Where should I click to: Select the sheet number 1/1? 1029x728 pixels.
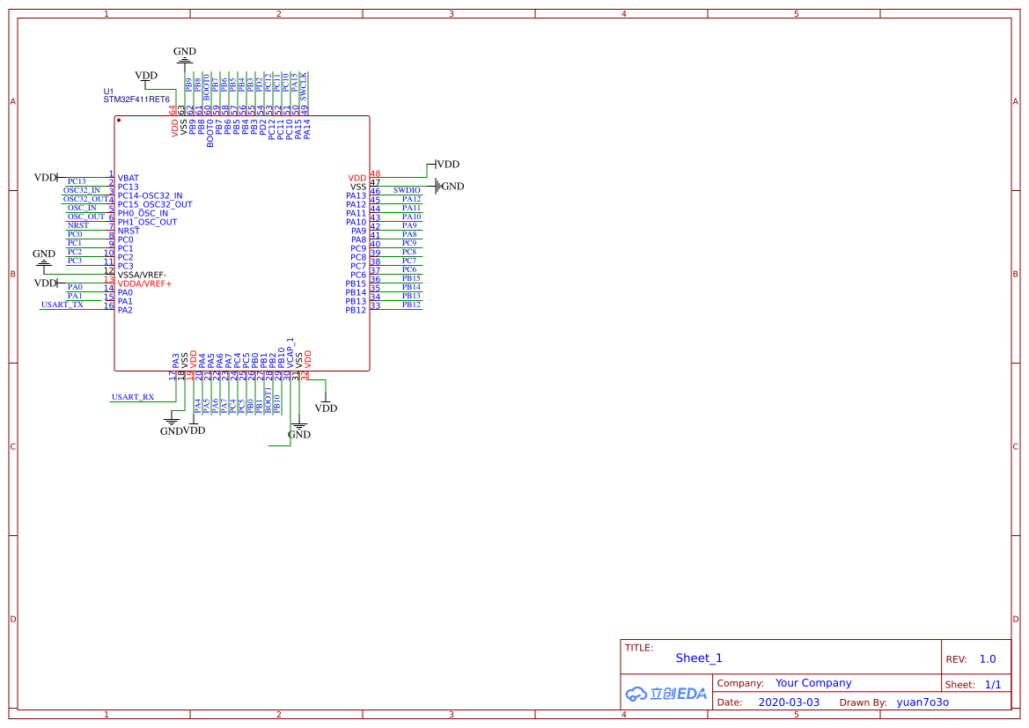tap(993, 685)
